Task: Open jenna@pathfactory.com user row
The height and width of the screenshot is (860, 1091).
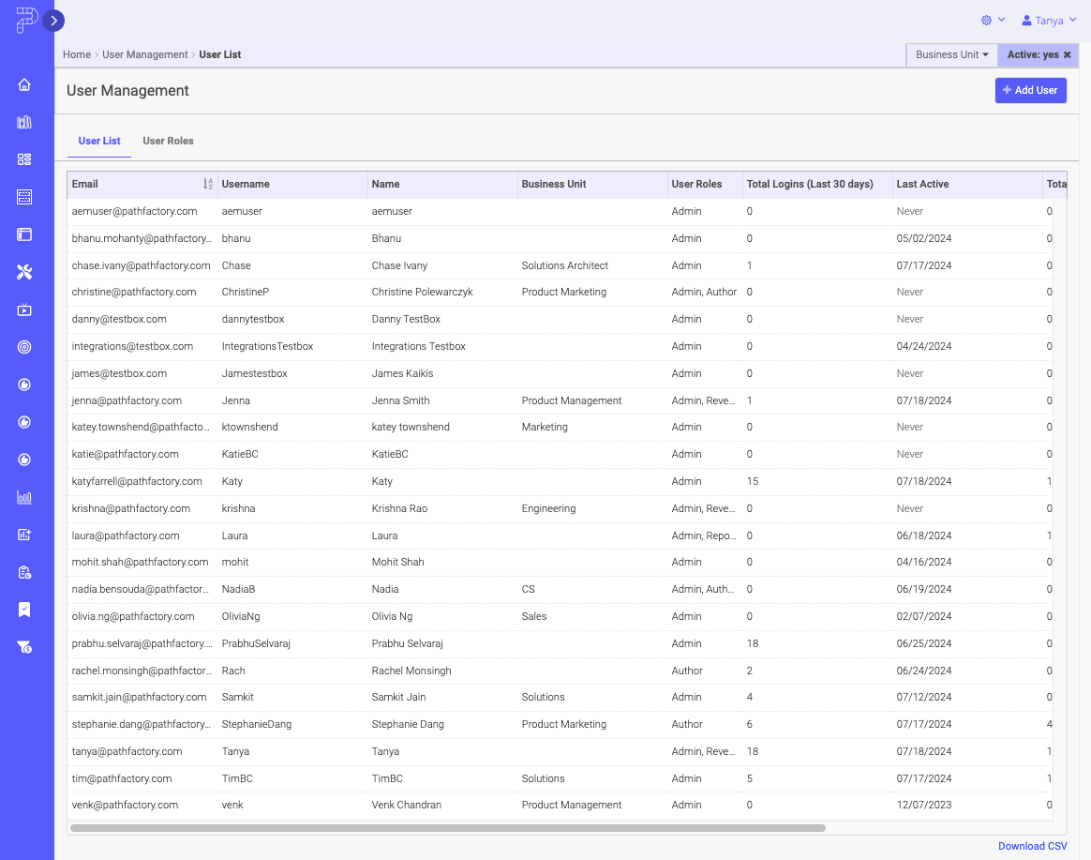Action: click(127, 400)
